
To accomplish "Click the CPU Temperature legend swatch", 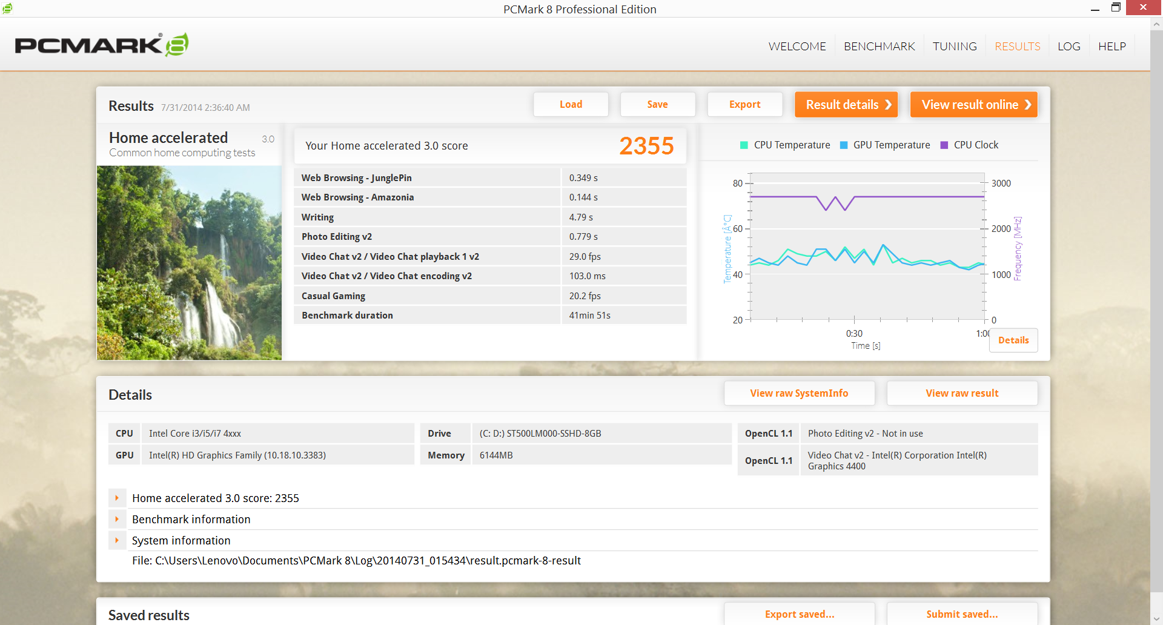I will [744, 145].
